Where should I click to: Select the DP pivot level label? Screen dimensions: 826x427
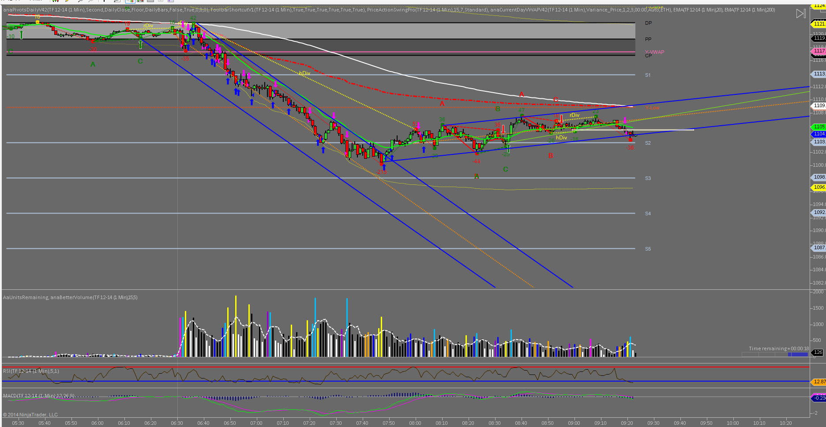(648, 23)
